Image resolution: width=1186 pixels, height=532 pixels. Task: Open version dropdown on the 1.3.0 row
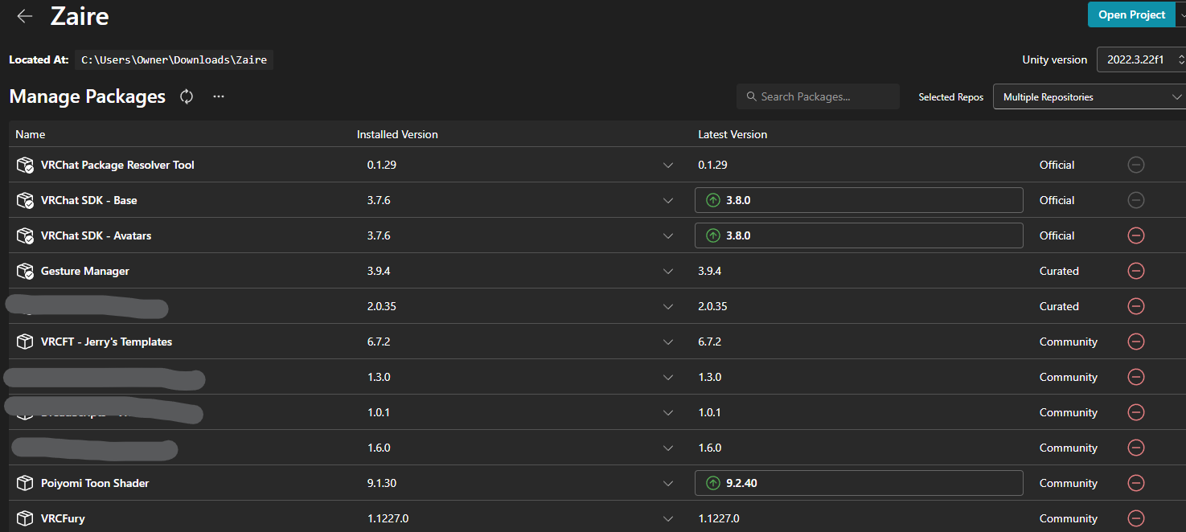(x=668, y=378)
